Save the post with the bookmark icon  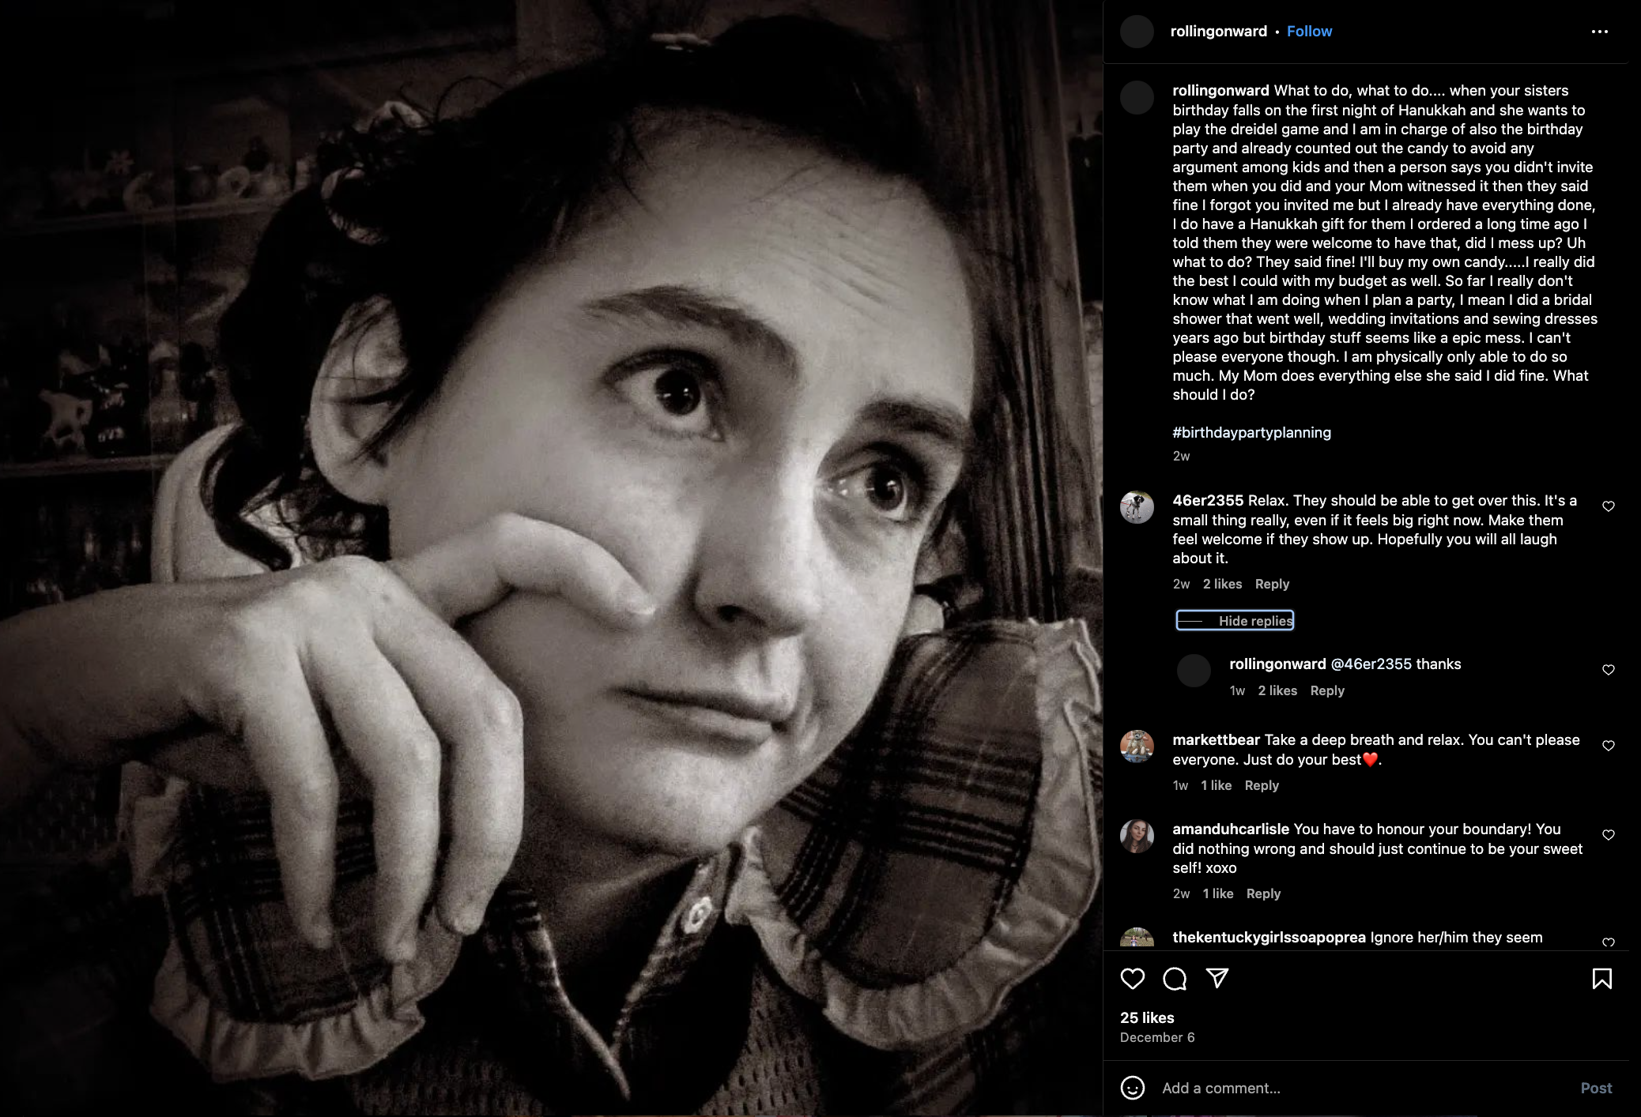pyautogui.click(x=1601, y=979)
